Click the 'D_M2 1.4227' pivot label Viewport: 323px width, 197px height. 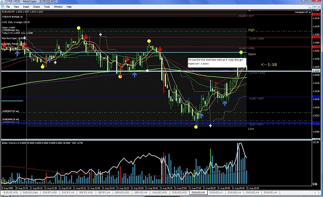256,98
